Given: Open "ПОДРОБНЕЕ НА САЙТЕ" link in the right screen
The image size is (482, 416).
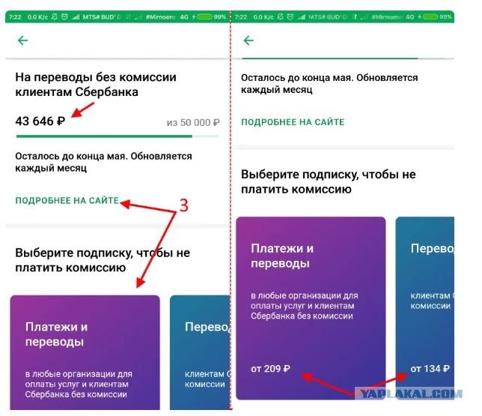Looking at the screenshot, I should point(293,122).
